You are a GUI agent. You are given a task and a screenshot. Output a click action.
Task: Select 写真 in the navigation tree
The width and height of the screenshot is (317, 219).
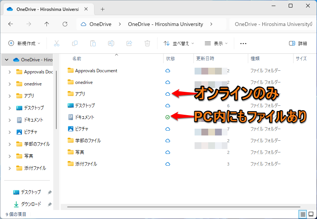click(28, 156)
